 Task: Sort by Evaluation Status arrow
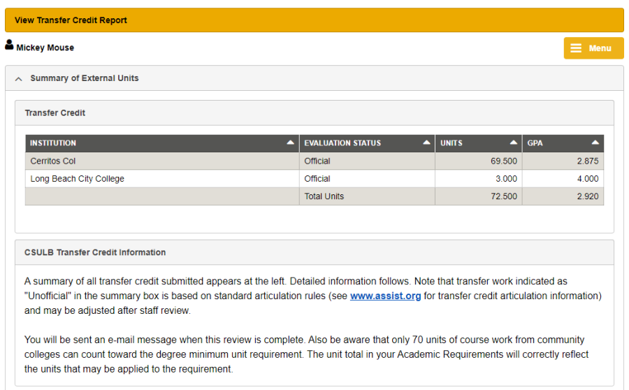pos(426,143)
